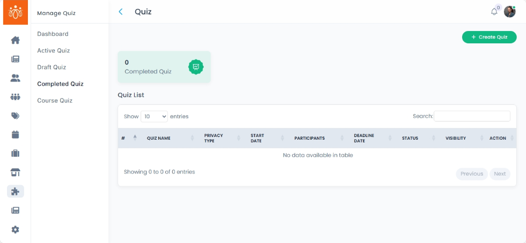
Task: Select Draft Quiz in the menu
Action: pos(52,67)
